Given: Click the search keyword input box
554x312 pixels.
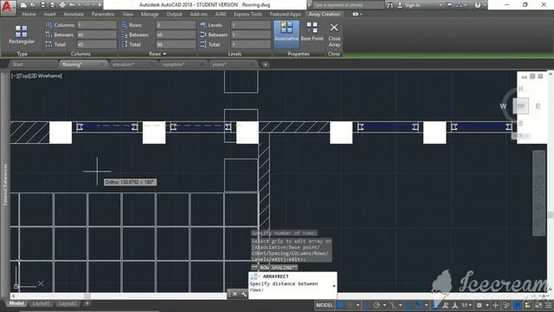Looking at the screenshot, I should (x=348, y=5).
